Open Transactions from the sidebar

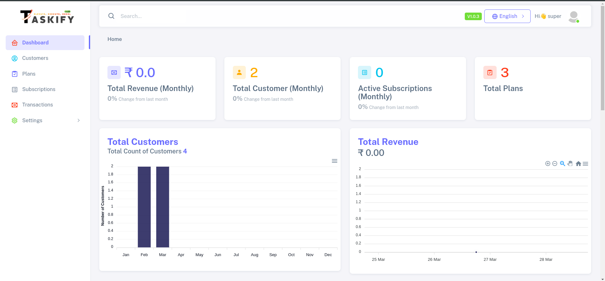point(37,105)
